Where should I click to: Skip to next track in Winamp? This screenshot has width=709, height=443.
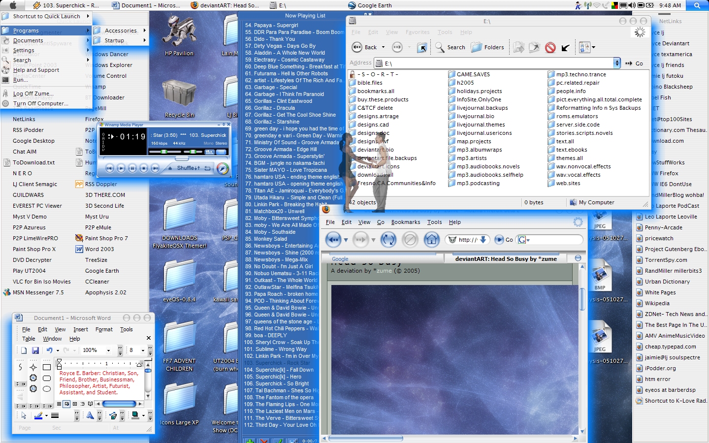pos(155,168)
